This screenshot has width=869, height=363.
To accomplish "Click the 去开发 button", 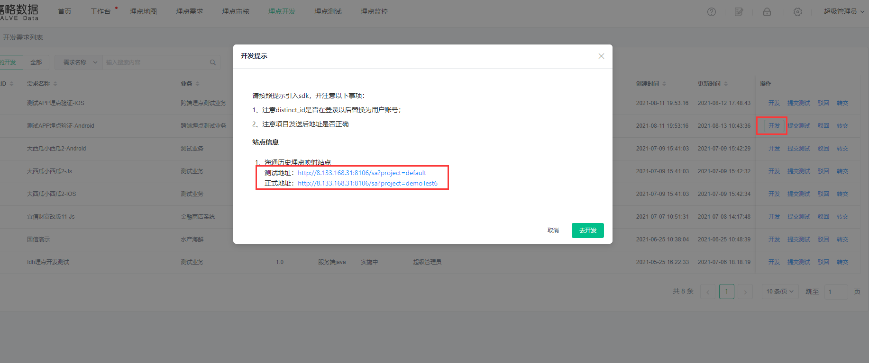I will coord(588,230).
